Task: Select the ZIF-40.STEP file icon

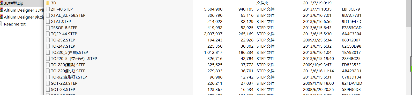Action: click(48, 9)
